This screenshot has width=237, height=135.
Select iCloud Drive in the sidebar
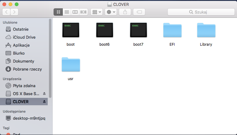[24, 37]
